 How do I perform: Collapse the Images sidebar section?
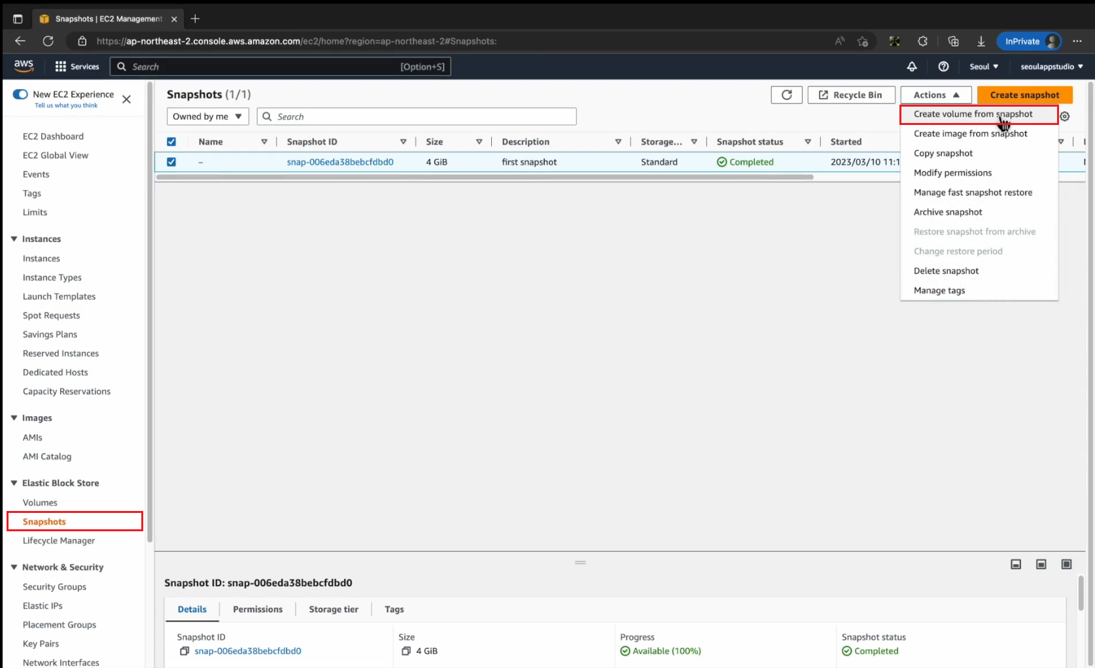point(14,418)
